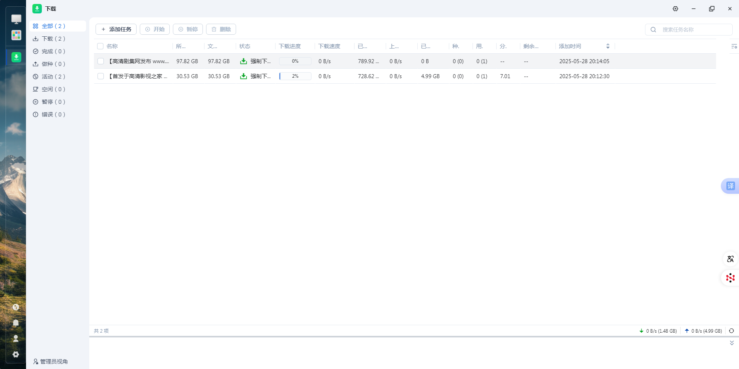
Task: Click the grid icon beside 全部
Action: 36,26
